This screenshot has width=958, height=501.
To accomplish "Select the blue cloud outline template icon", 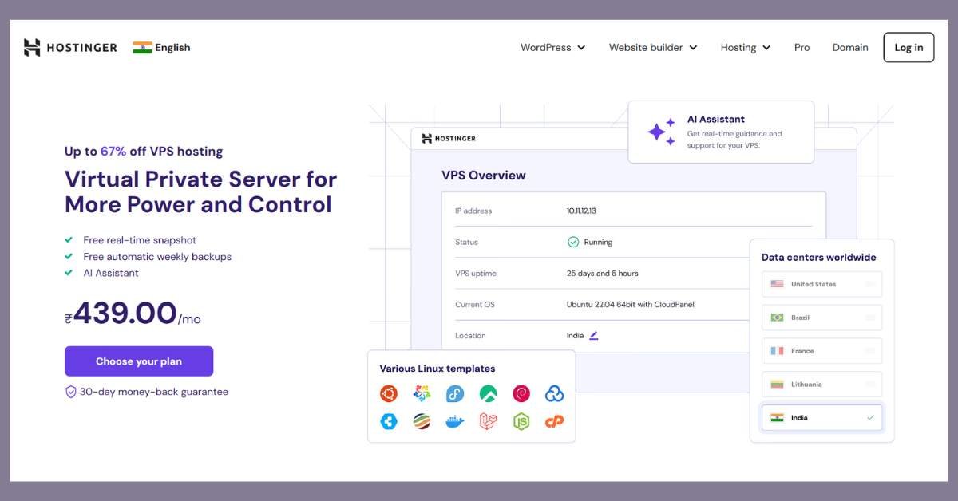I will tap(555, 393).
